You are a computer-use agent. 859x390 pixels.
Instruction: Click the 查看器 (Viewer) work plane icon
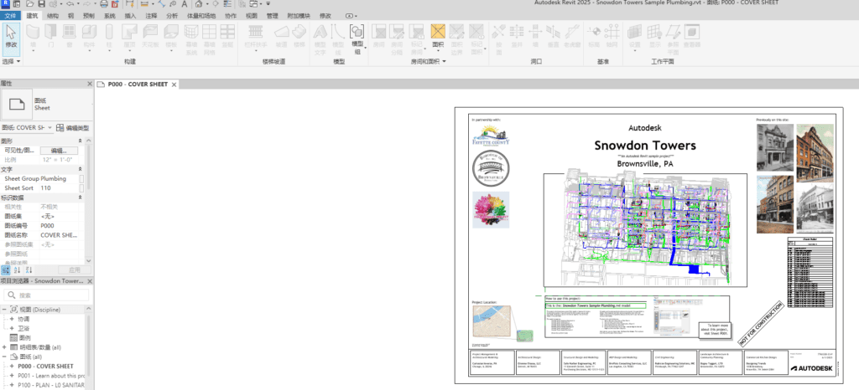coord(691,33)
